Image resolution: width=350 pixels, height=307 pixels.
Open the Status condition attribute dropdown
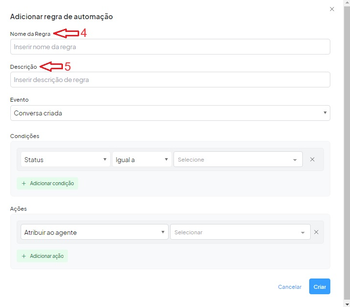tap(65, 160)
